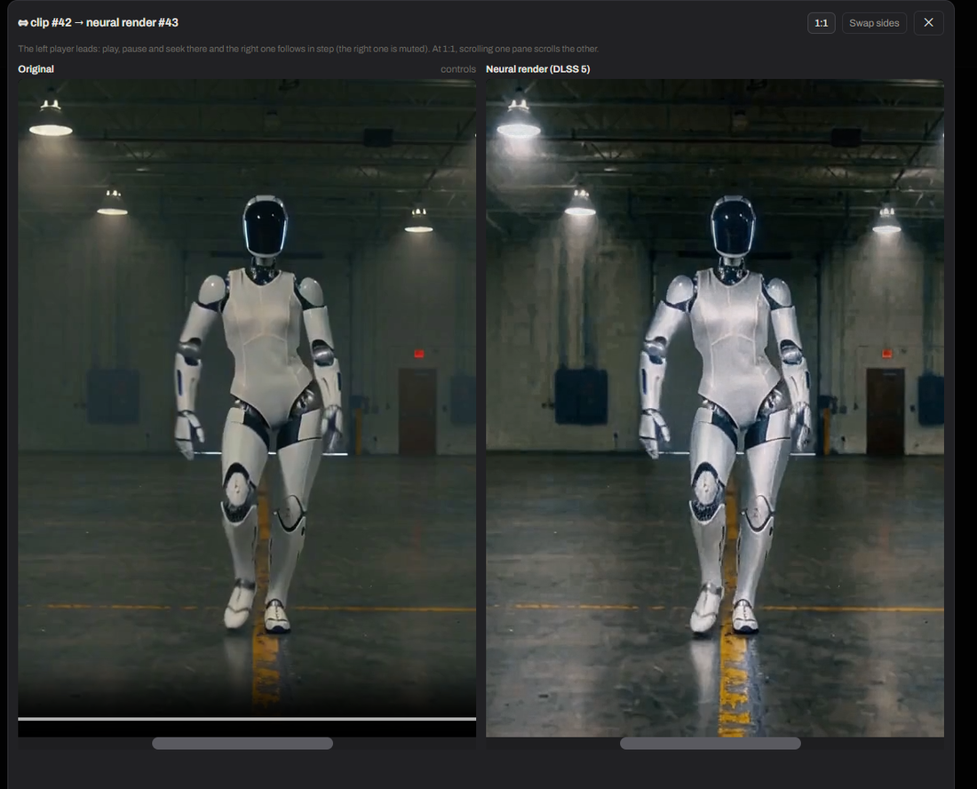
Task: Click the Neural render video pane
Action: [x=715, y=408]
